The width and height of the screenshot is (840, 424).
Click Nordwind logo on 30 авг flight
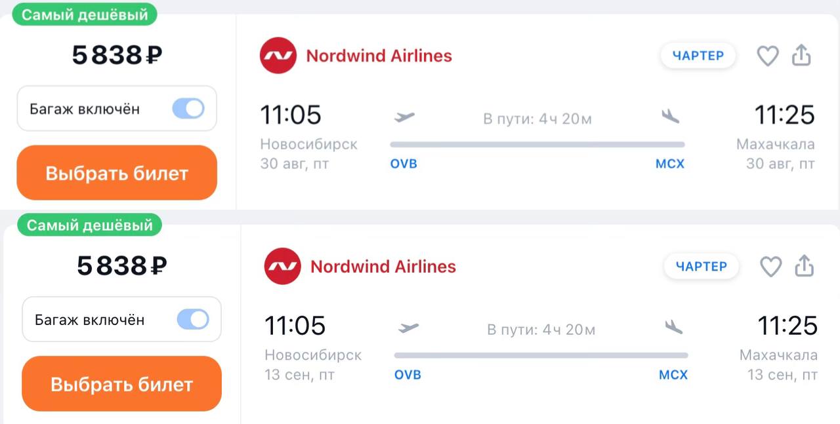278,56
